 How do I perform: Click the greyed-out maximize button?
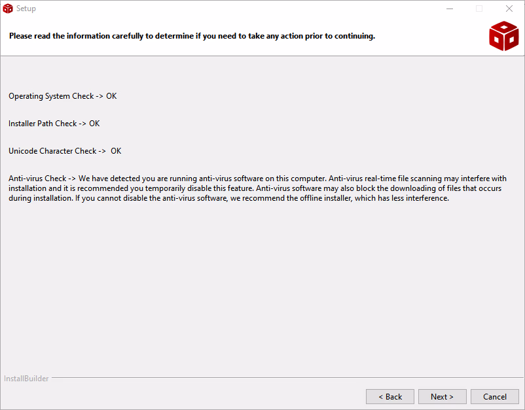pyautogui.click(x=479, y=9)
